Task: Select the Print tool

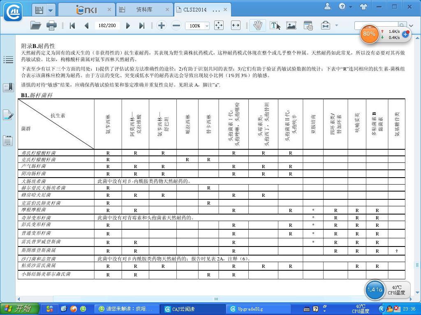Action: click(x=52, y=25)
